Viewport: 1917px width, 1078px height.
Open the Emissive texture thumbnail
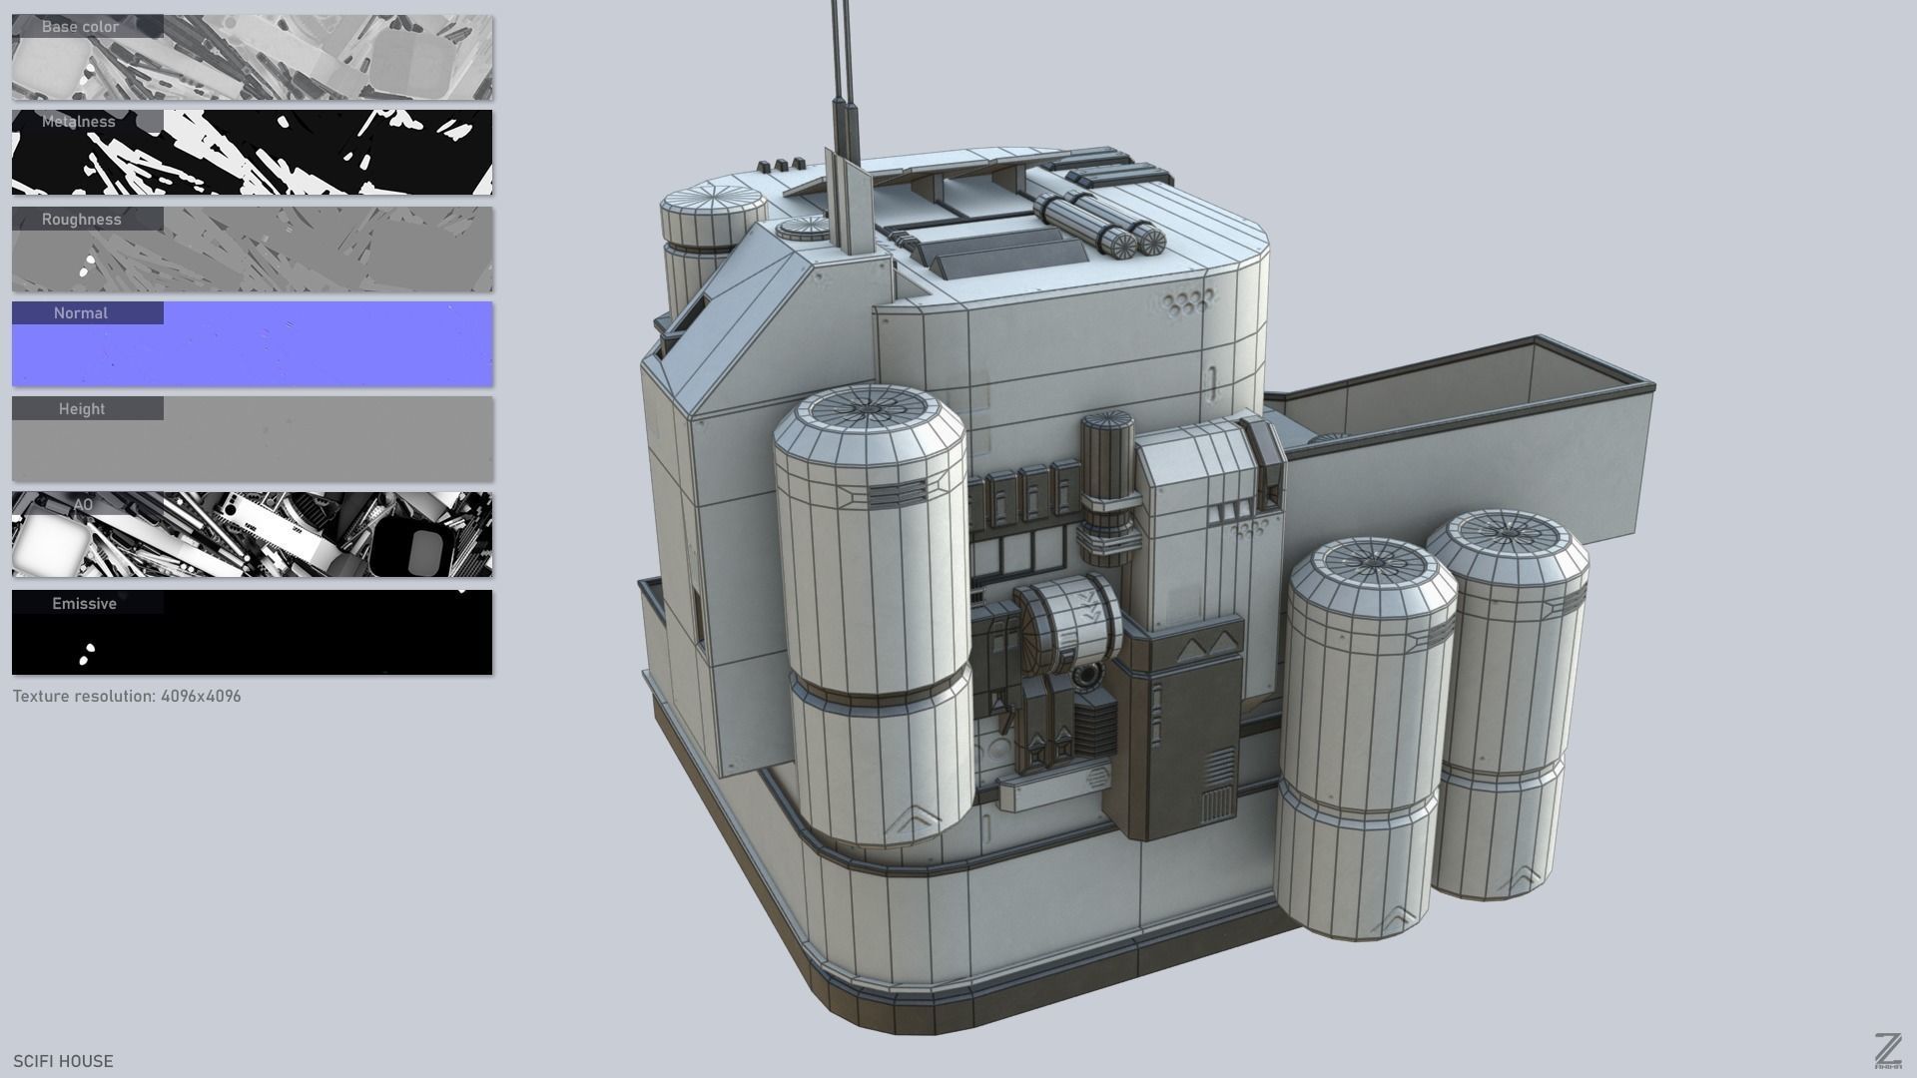pyautogui.click(x=252, y=632)
